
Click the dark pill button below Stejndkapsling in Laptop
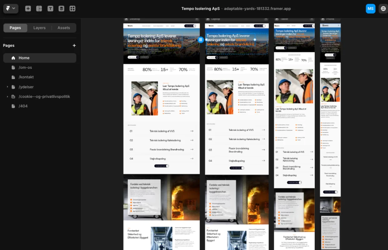pyautogui.click(x=237, y=168)
